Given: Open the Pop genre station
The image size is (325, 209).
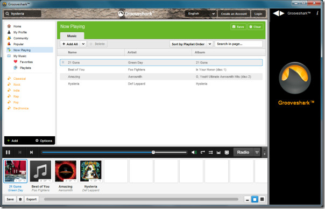Looking at the screenshot, I should (x=16, y=102).
